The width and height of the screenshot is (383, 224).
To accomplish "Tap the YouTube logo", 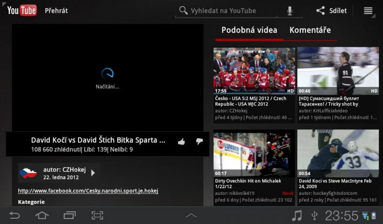I will tap(22, 11).
